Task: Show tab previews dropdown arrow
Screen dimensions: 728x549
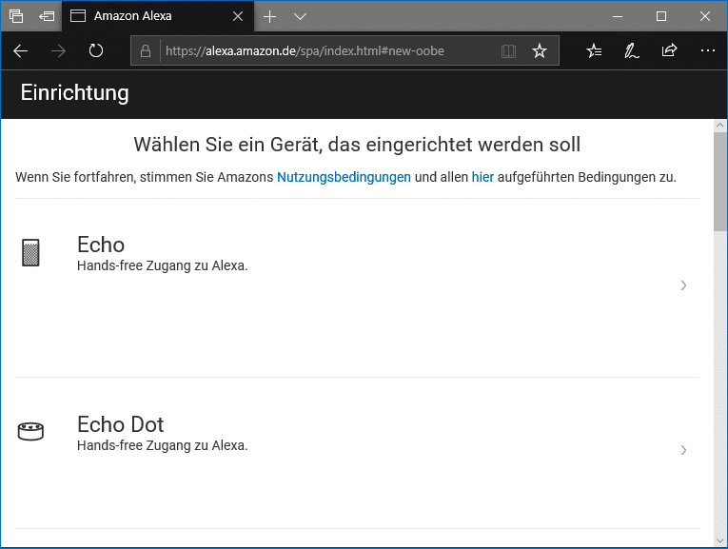Action: (300, 17)
